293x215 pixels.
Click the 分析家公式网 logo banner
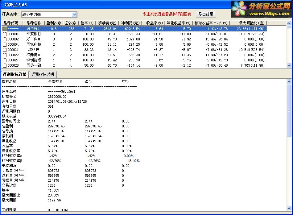tap(262, 9)
